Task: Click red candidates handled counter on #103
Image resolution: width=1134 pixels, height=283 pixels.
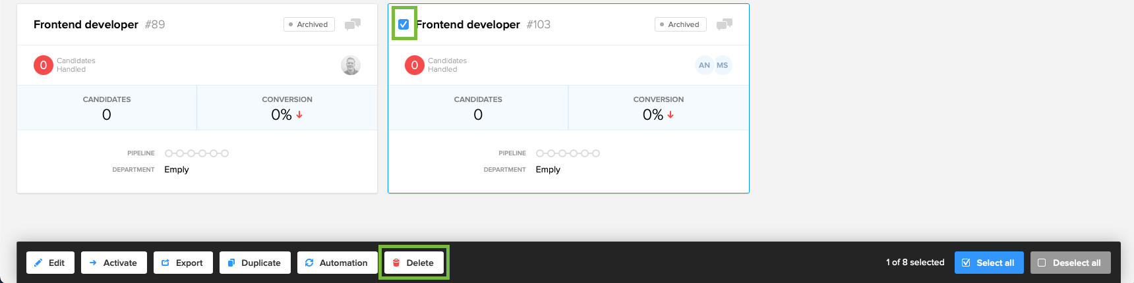Action: coord(415,65)
